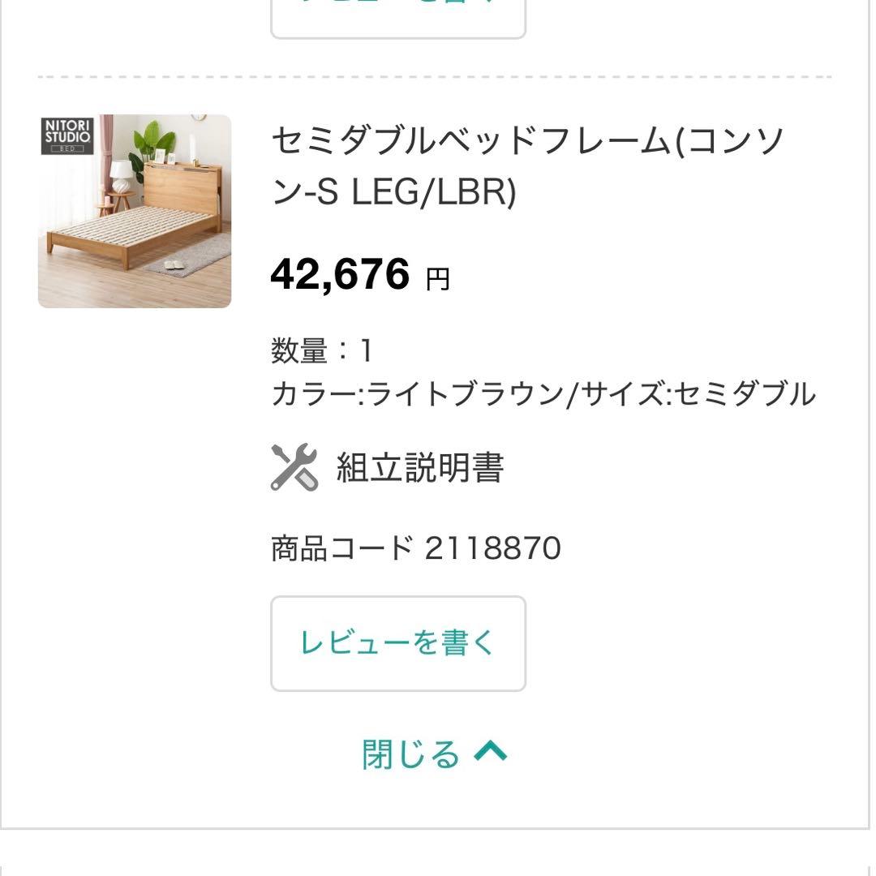The height and width of the screenshot is (876, 876).
Task: Open the bed frame product thumbnail
Action: coord(135,212)
